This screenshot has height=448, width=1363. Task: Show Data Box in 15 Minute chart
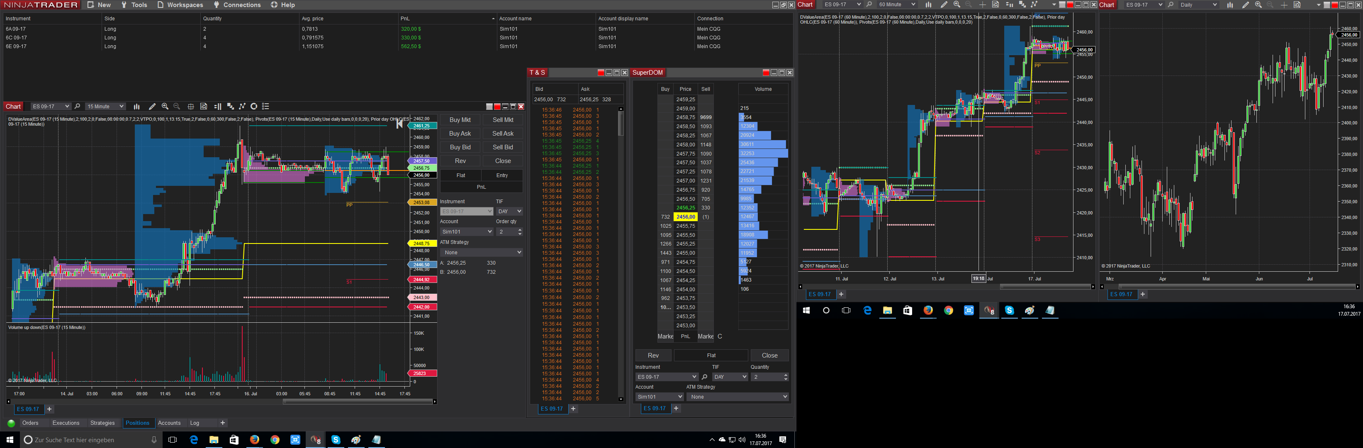(204, 106)
